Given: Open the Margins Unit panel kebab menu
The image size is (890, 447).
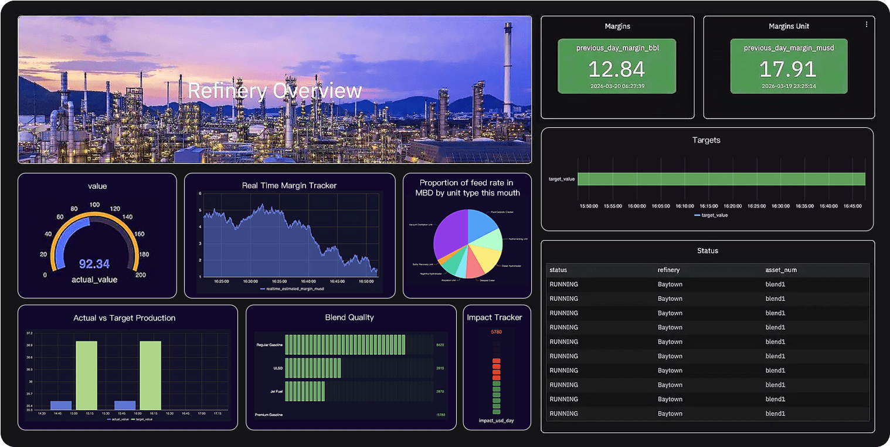Looking at the screenshot, I should (867, 25).
